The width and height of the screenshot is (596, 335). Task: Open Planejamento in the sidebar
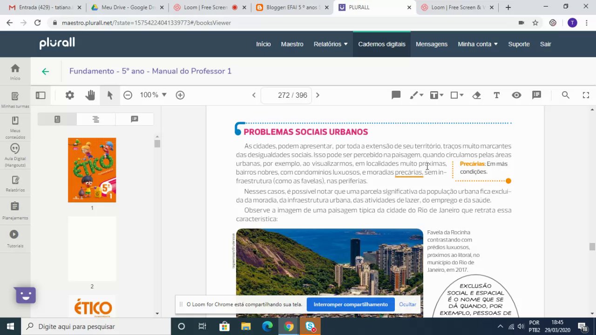click(x=15, y=211)
